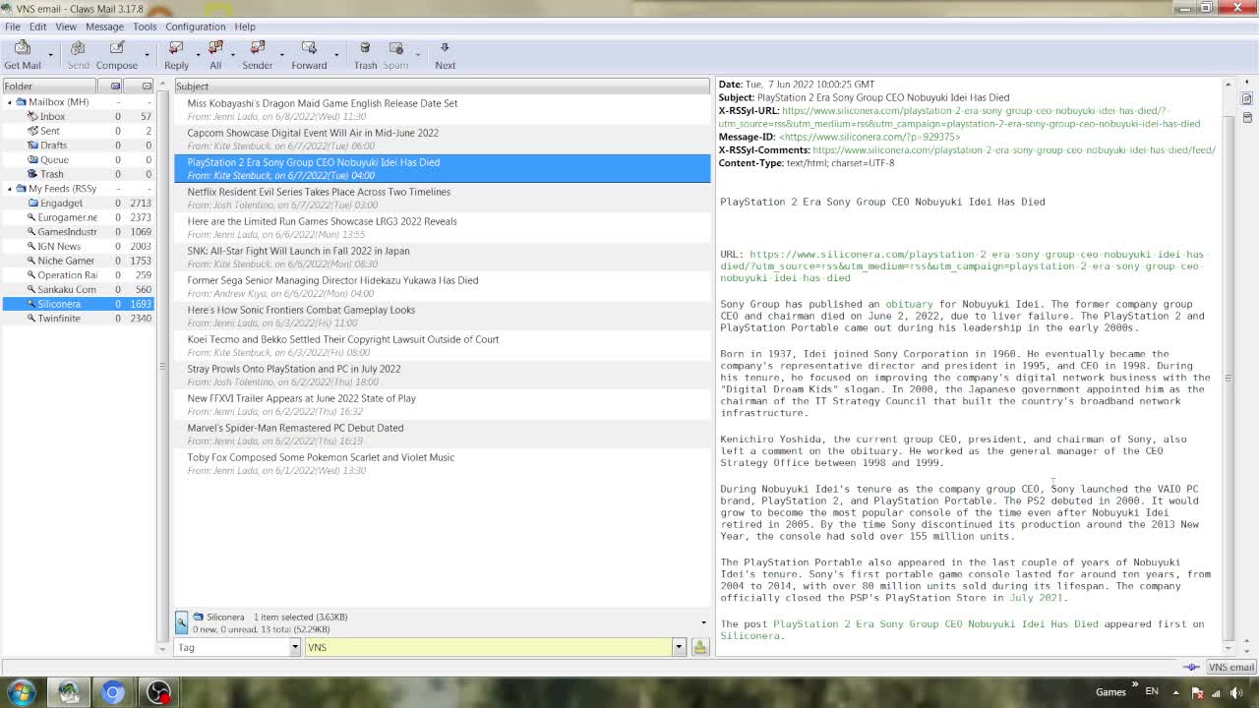Click the greyed-out Spam icon
Viewport: 1259px width, 708px height.
[395, 47]
